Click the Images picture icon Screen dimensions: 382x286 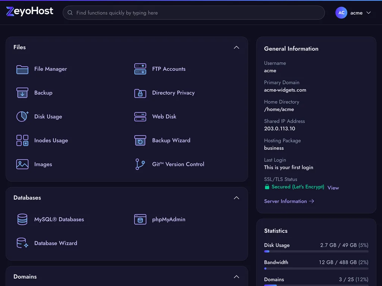tap(22, 164)
